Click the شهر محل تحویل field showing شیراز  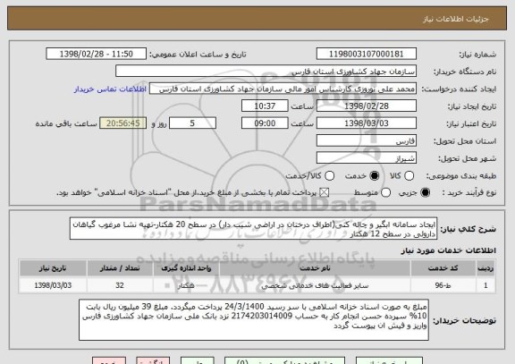click(x=367, y=158)
